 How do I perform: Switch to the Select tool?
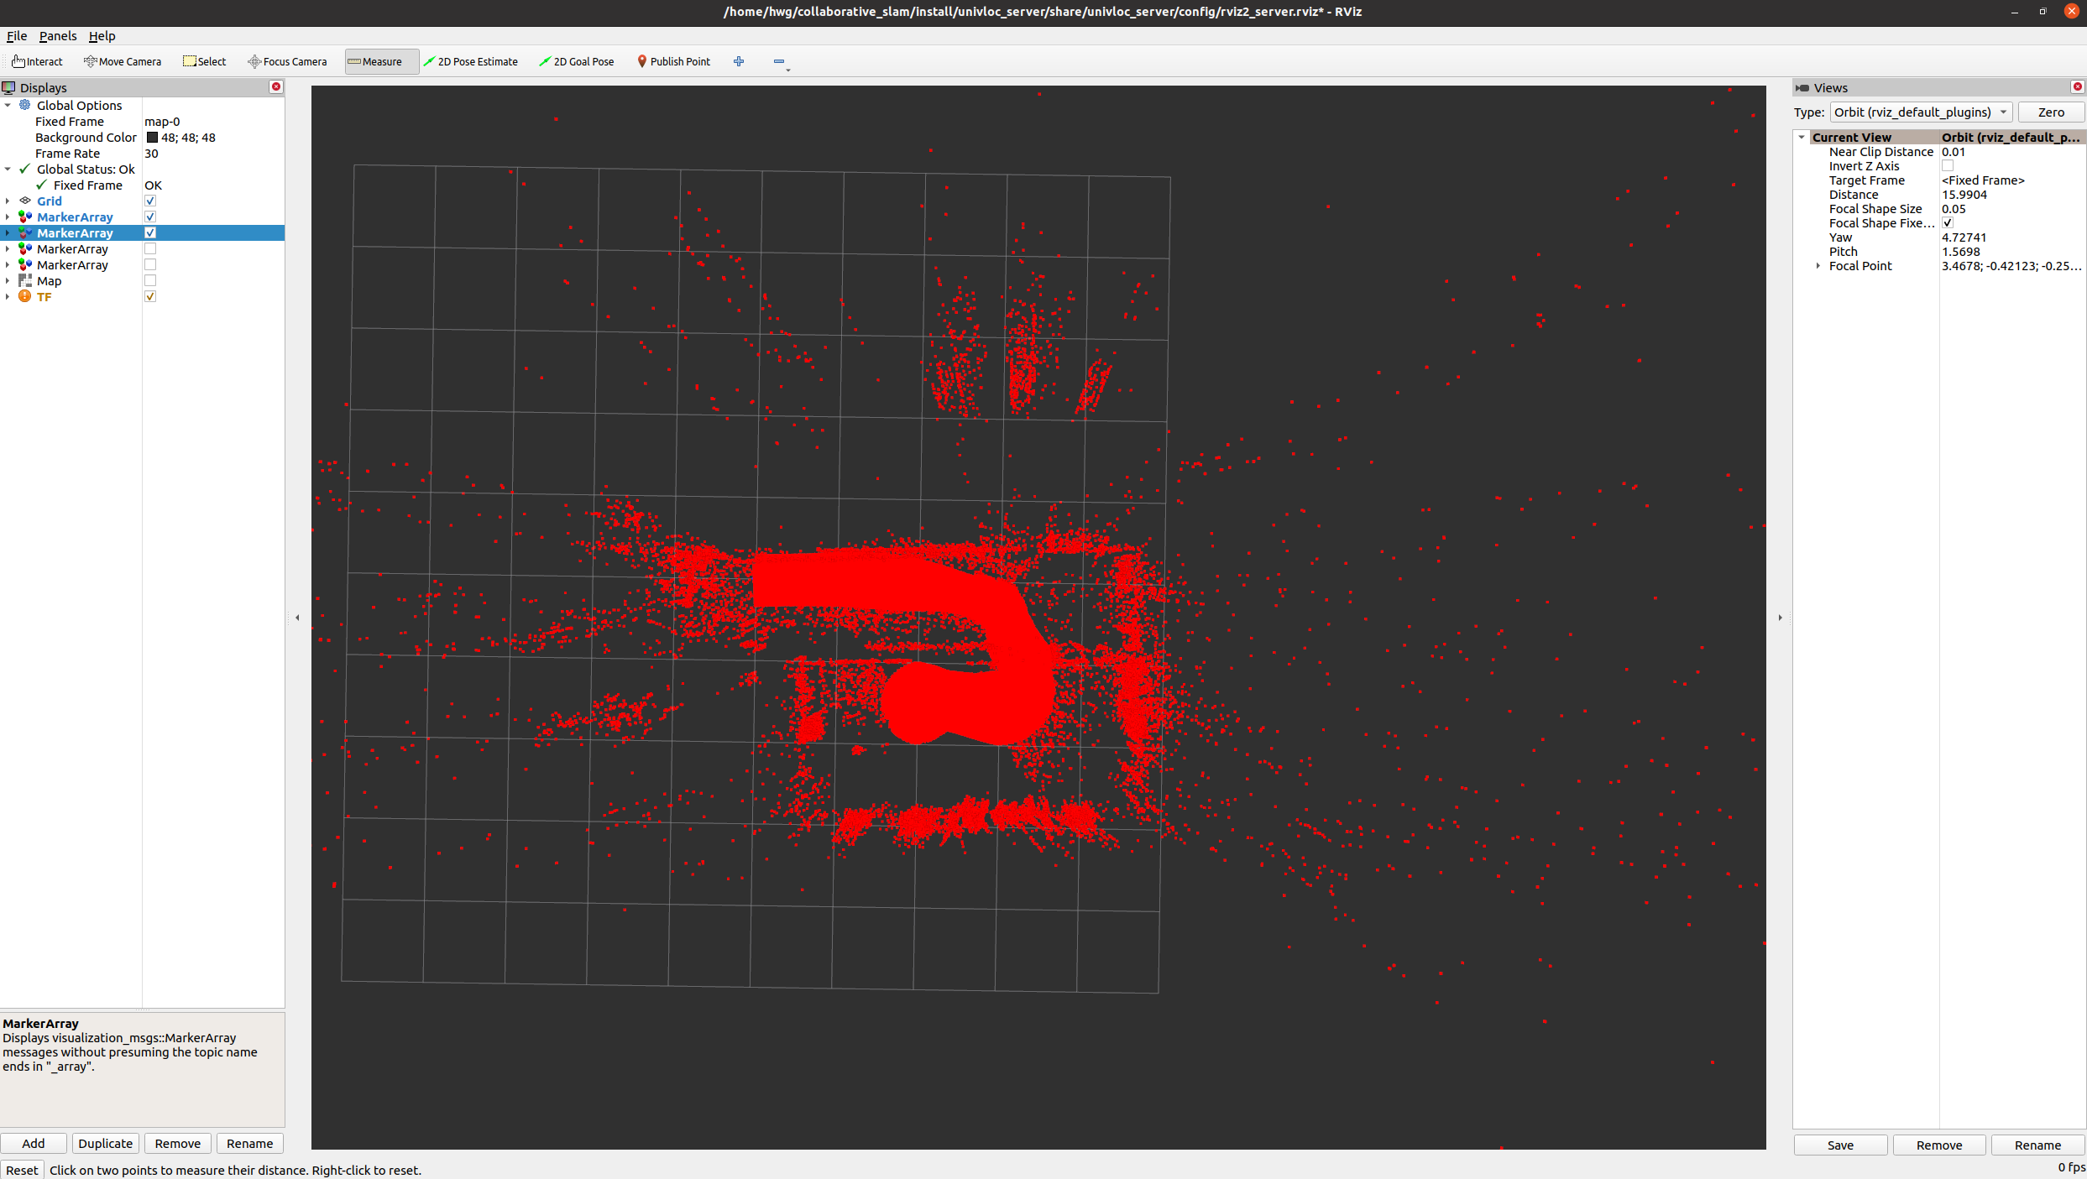204,61
